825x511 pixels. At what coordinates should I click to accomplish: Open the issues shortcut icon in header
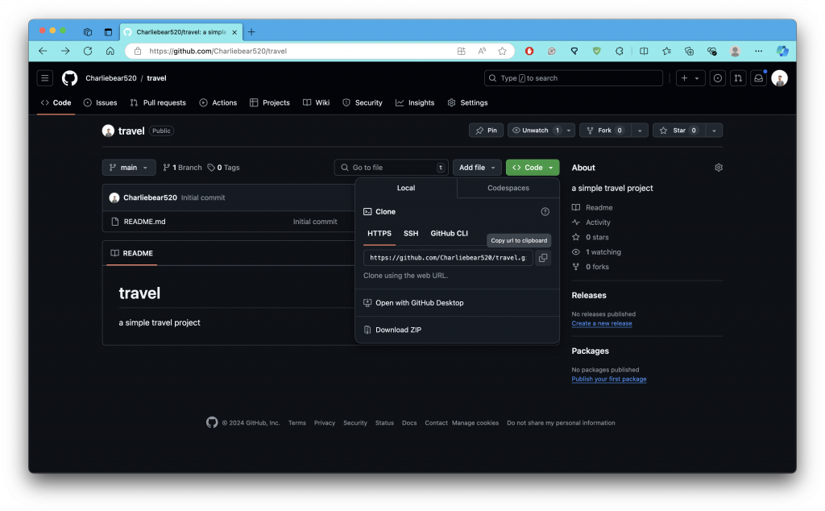coord(718,78)
